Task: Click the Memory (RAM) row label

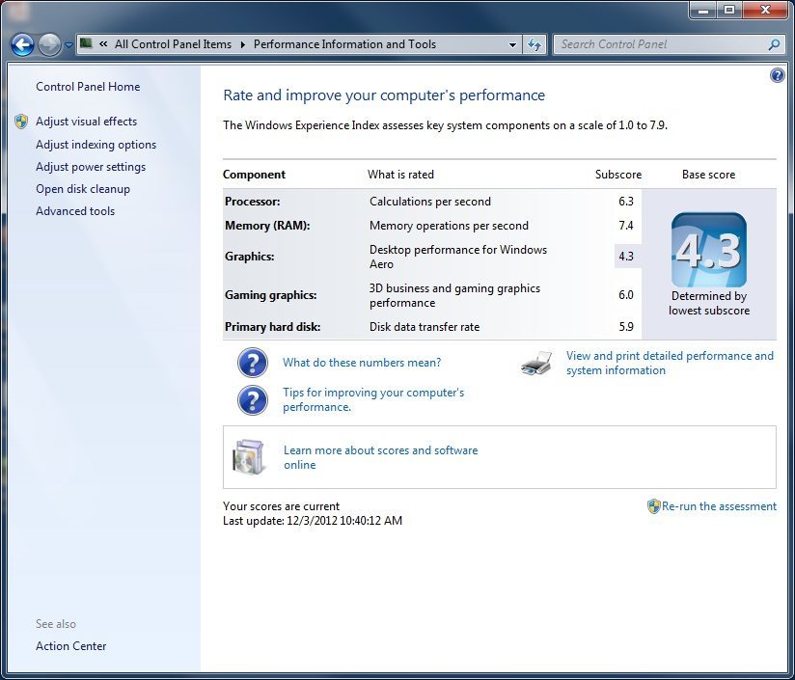Action: click(x=267, y=226)
